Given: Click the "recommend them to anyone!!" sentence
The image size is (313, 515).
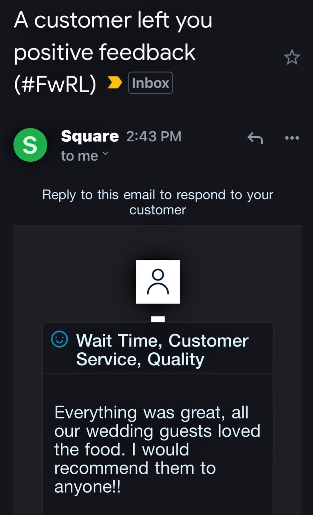Looking at the screenshot, I should point(135,477).
